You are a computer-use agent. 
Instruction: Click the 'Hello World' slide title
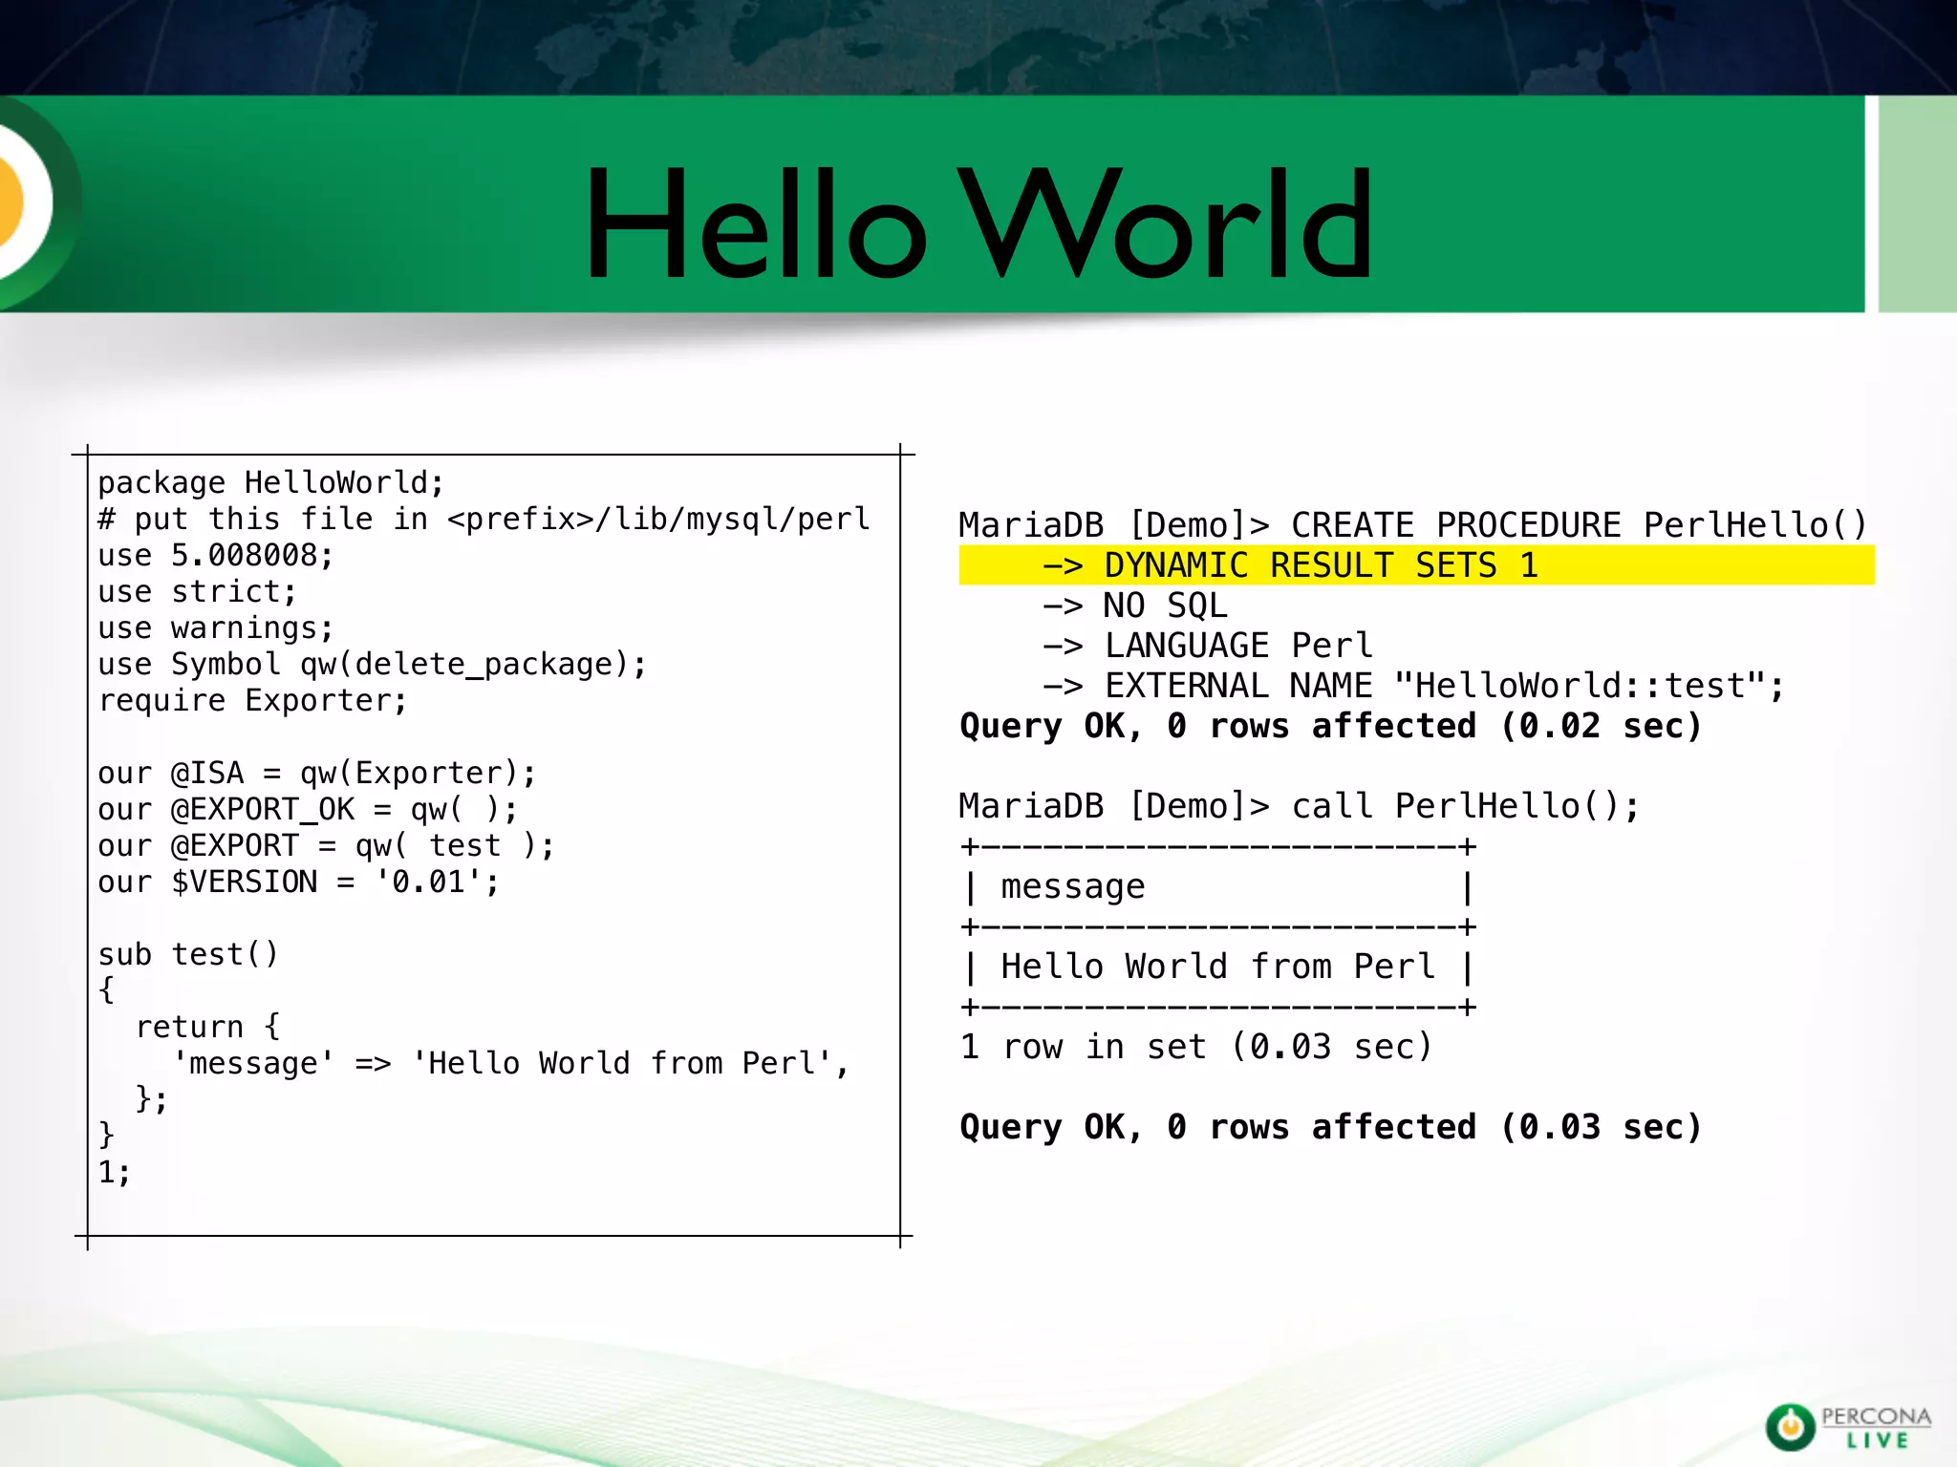click(x=979, y=223)
